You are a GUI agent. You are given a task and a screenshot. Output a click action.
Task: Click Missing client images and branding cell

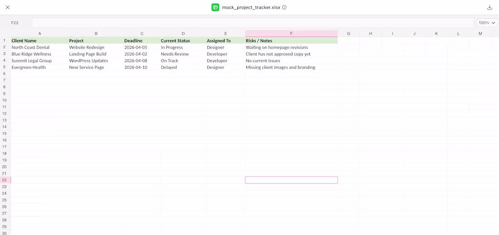point(291,67)
